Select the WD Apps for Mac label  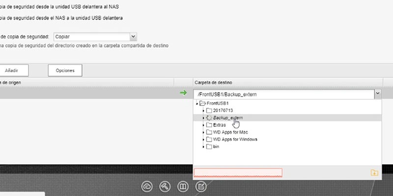(x=230, y=132)
